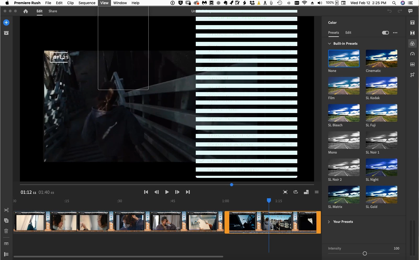
Task: Open the Clip menu
Action: click(x=70, y=3)
